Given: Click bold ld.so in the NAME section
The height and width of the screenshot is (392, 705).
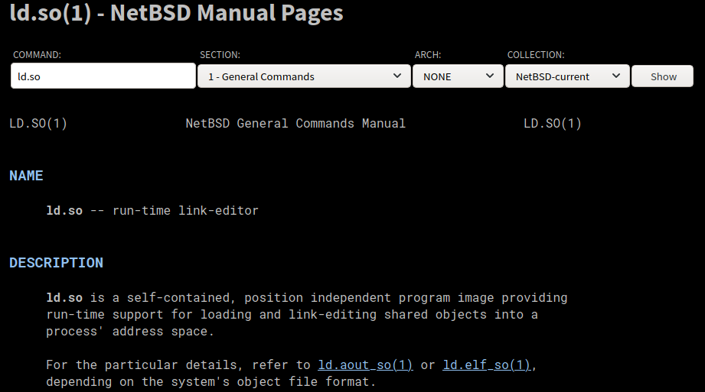Looking at the screenshot, I should tap(64, 210).
